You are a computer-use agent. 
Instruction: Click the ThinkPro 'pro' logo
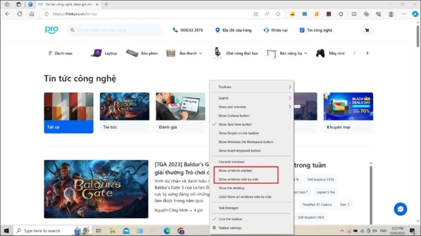51,30
